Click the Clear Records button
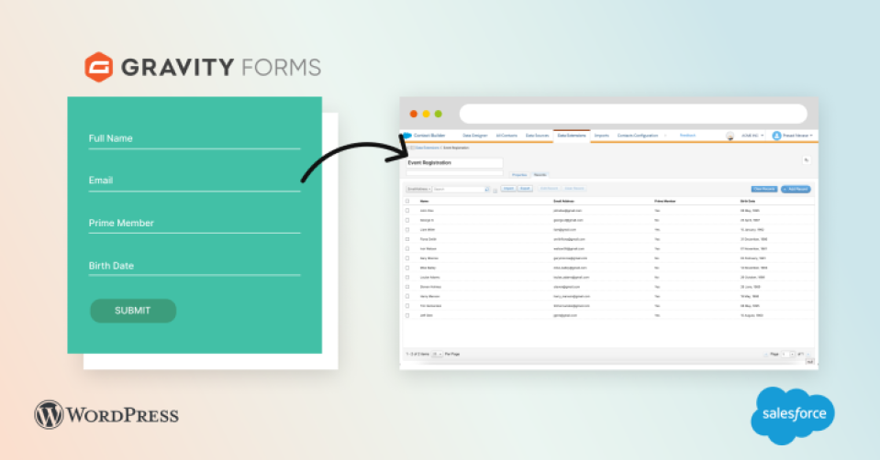This screenshot has height=460, width=880. [764, 190]
